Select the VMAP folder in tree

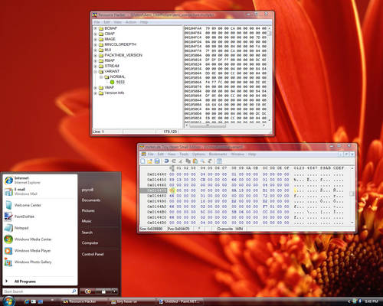tap(109, 87)
